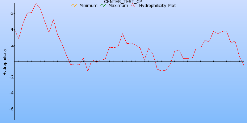
Task: Click the green Maximum legend icon
Action: 103,5
